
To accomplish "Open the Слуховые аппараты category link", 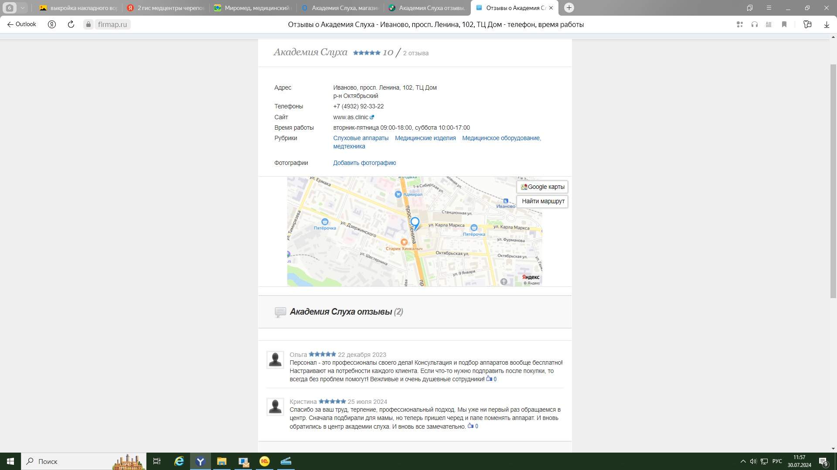I will click(x=361, y=138).
